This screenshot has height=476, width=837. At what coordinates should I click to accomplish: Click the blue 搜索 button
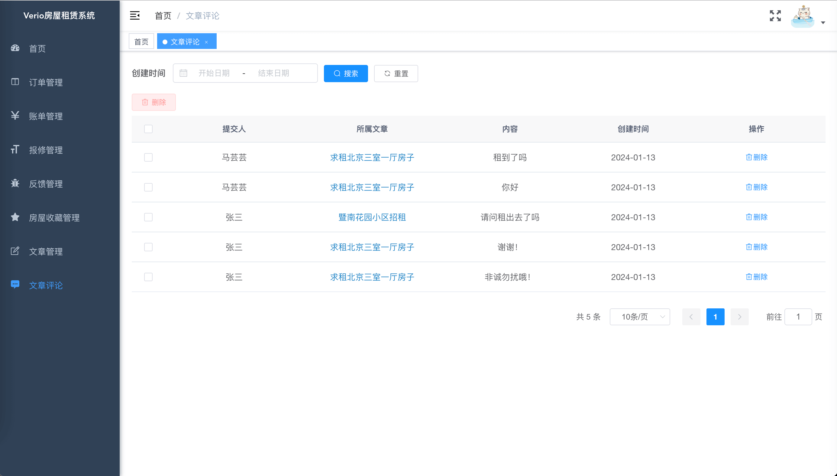pos(345,74)
